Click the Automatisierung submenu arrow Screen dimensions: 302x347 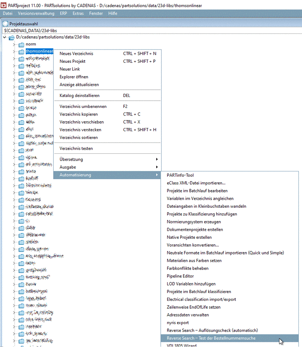(x=157, y=175)
